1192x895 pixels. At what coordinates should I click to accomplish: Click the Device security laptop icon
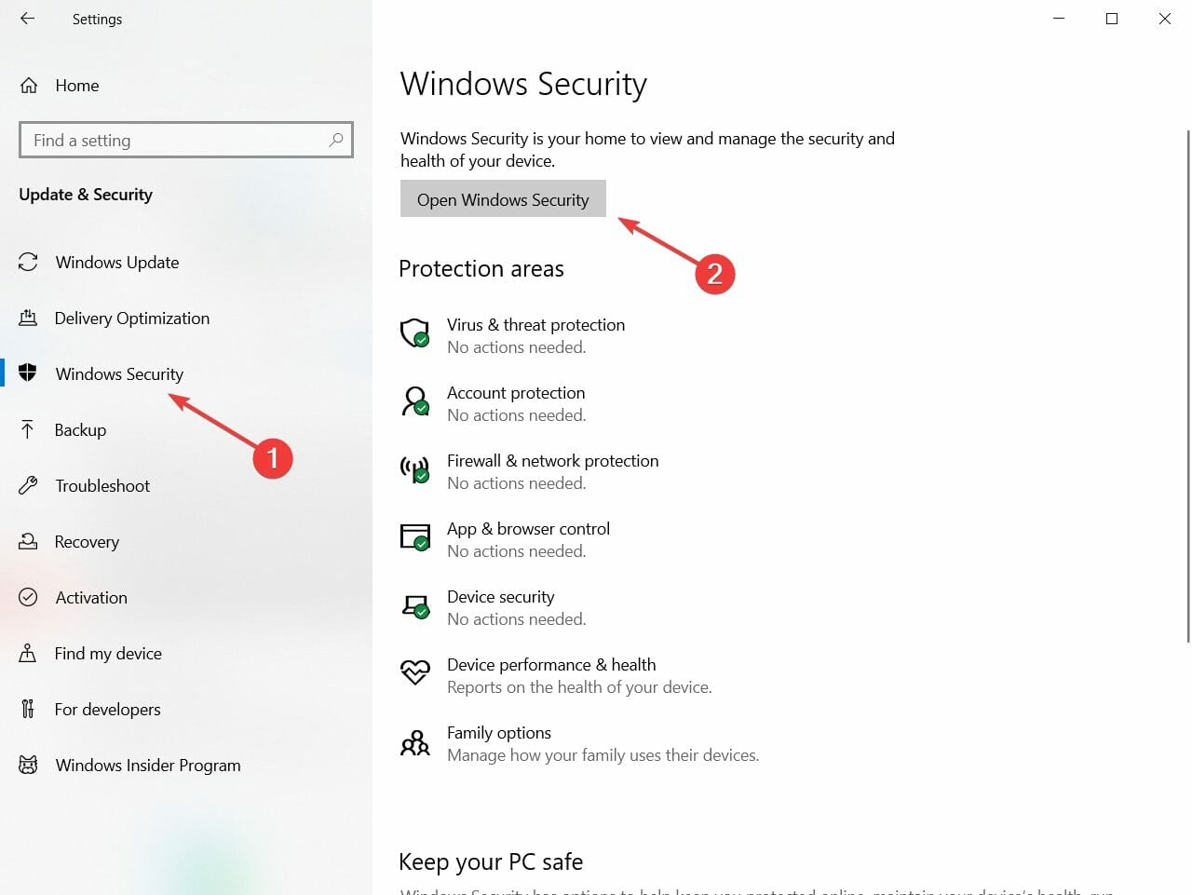(x=415, y=605)
